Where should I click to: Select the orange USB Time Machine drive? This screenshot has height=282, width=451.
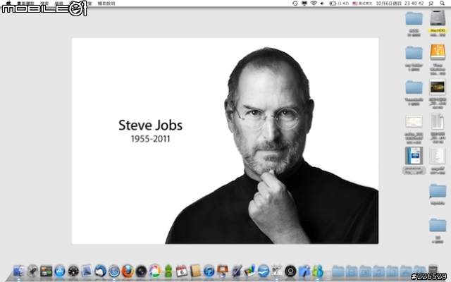coord(438,52)
